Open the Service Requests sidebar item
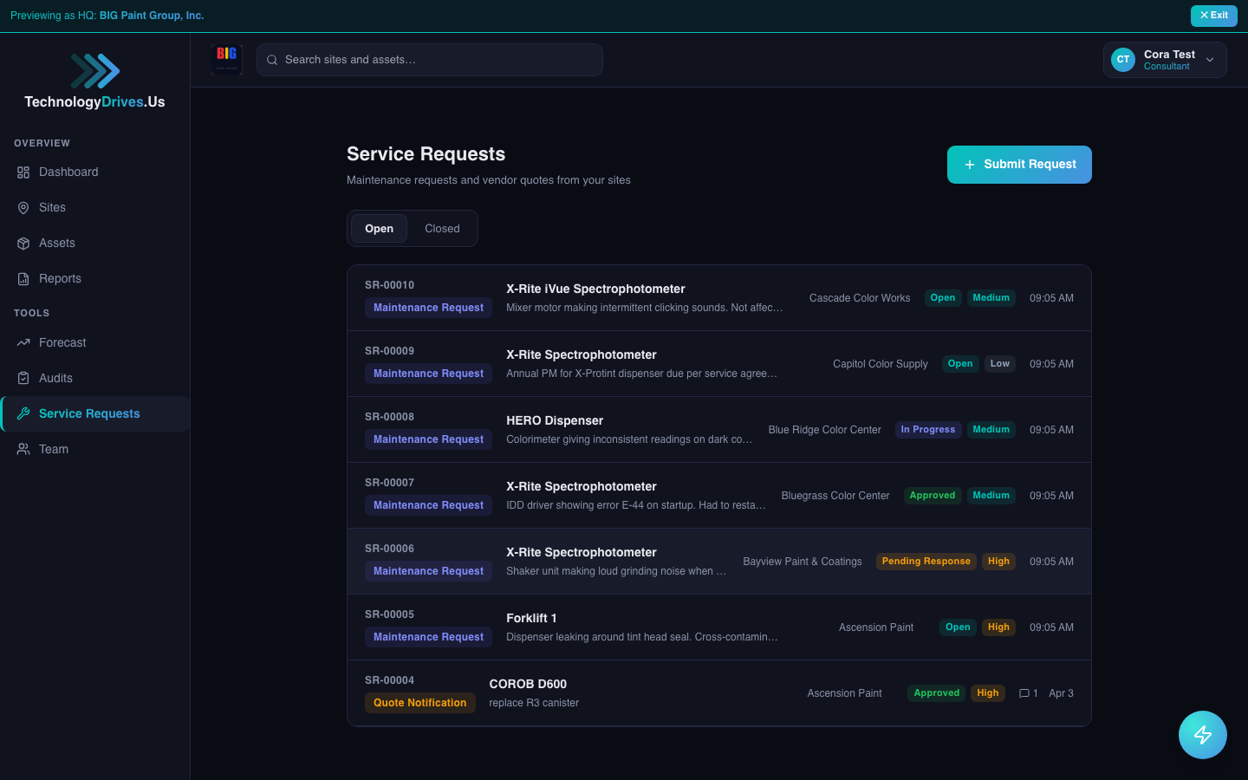The image size is (1248, 780). 89,414
